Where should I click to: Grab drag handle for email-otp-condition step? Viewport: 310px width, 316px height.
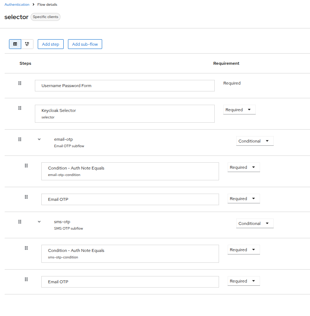coord(26,166)
